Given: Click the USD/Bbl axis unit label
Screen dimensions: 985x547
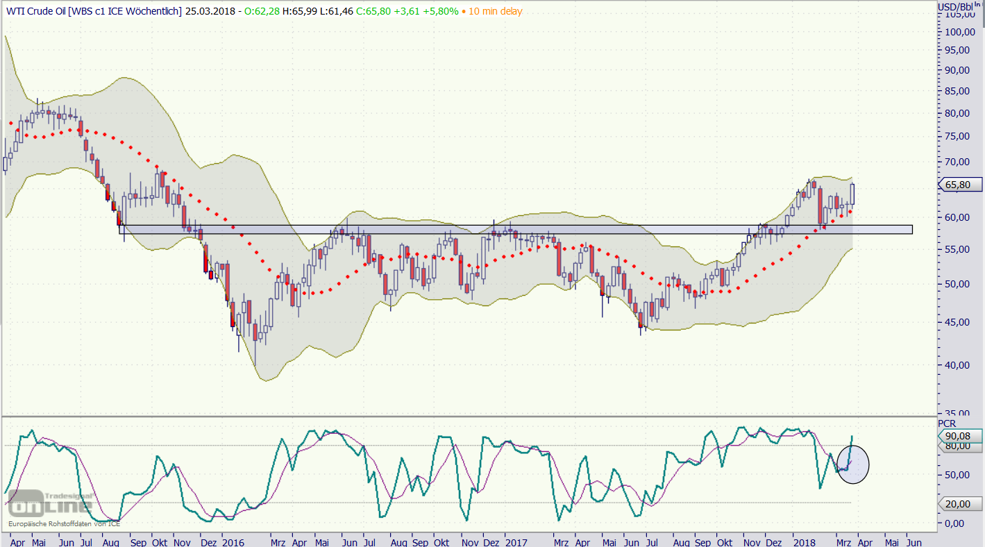Looking at the screenshot, I should [x=953, y=7].
